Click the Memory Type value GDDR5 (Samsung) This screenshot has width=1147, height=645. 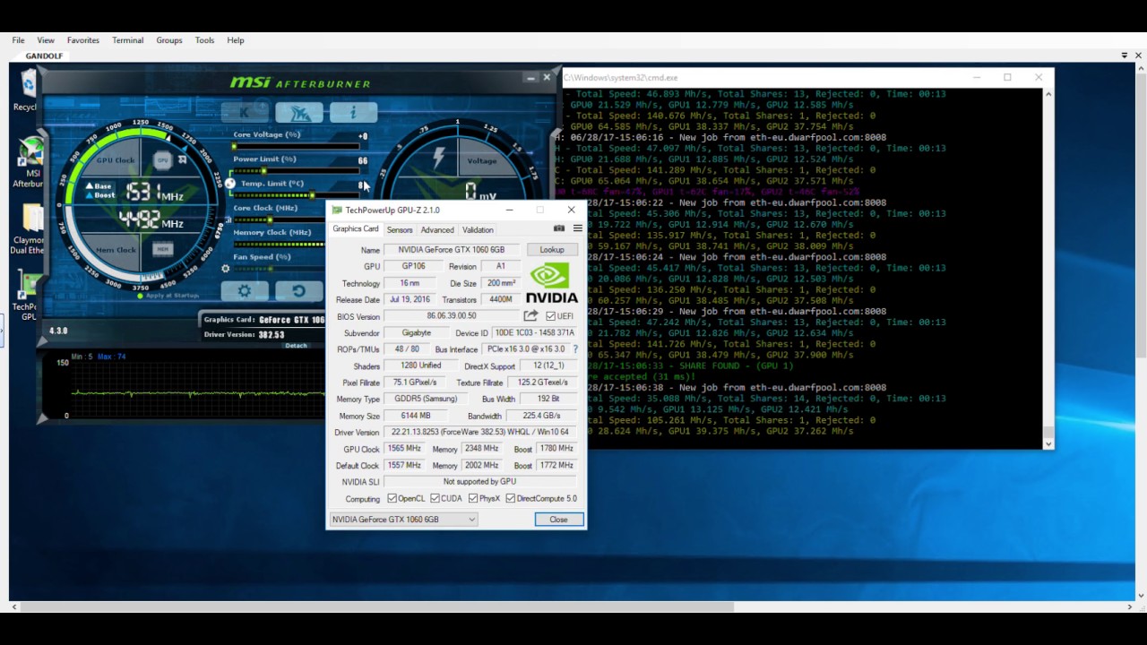click(x=426, y=399)
